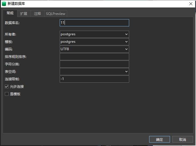Click the 连接限制 label

[x=12, y=79]
